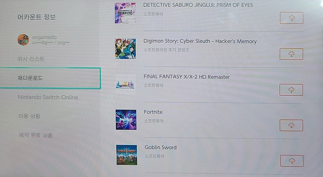Click the ongamedo account name
This screenshot has height=177, width=323.
44,37
